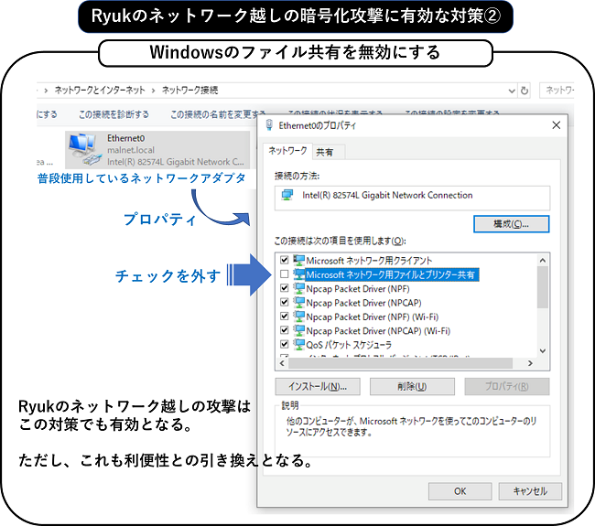Viewport: 595px width, 526px height.
Task: Expand breadcrumb arrow before ネットワーク接続
Action: (x=153, y=91)
